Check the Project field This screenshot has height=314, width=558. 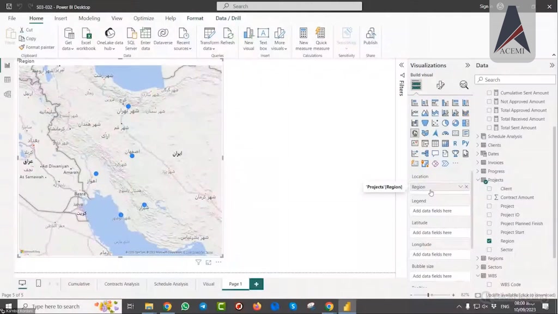pos(489,206)
